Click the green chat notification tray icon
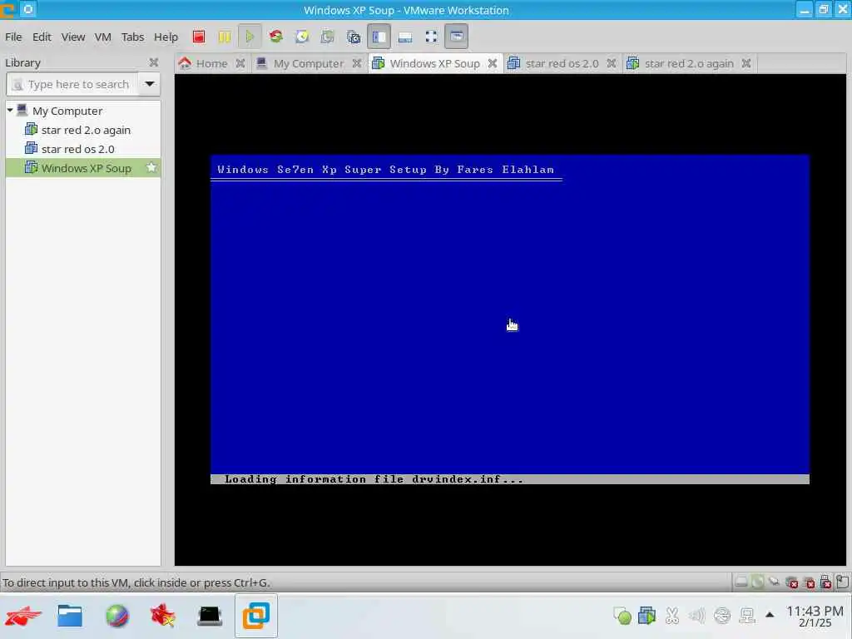Viewport: 852px width, 639px height. [622, 616]
